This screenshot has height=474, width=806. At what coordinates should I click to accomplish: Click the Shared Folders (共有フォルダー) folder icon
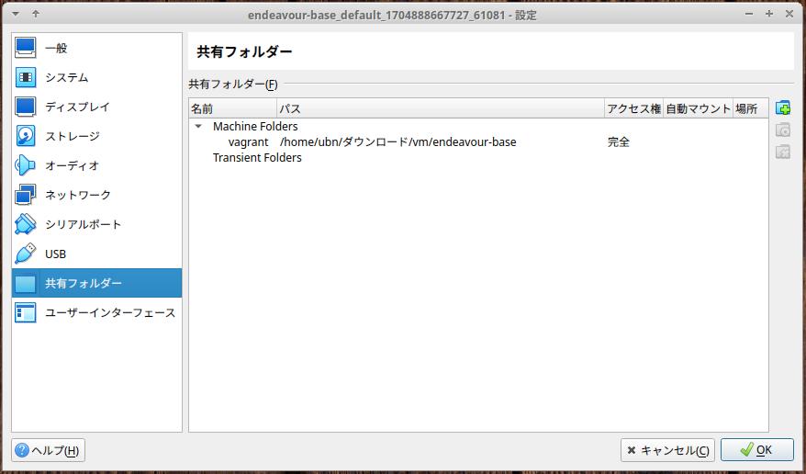[25, 283]
